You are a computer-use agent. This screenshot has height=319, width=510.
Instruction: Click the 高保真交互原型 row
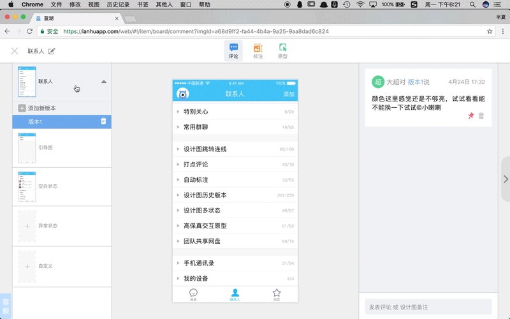(x=235, y=226)
